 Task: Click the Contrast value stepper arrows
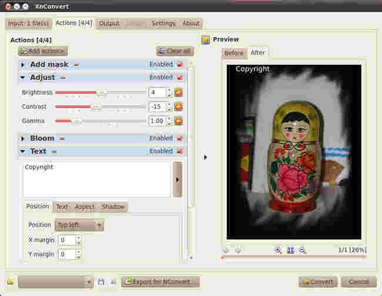click(x=169, y=107)
